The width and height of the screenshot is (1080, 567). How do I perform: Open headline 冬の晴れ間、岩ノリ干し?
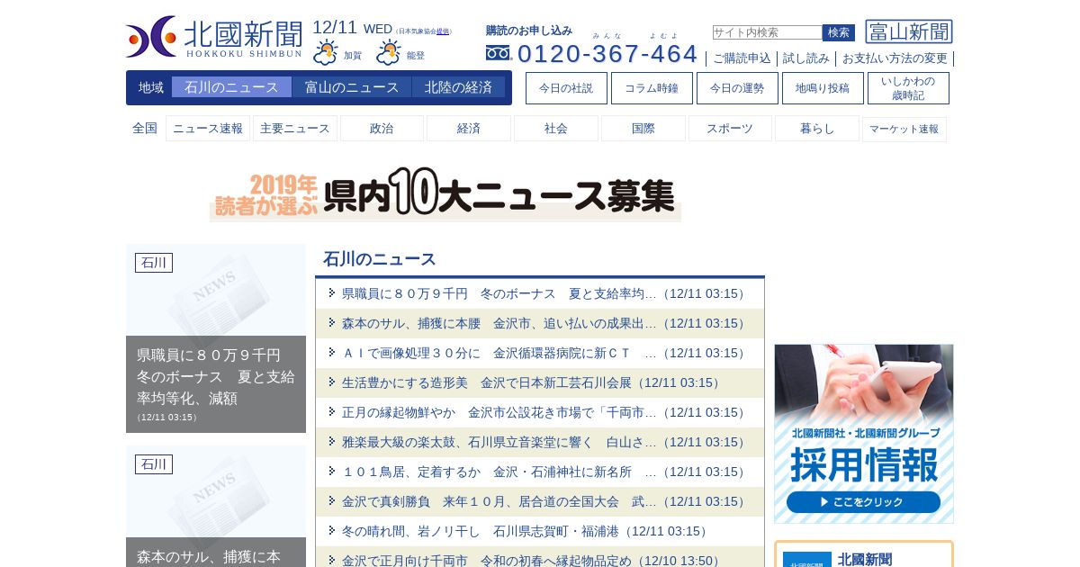526,531
